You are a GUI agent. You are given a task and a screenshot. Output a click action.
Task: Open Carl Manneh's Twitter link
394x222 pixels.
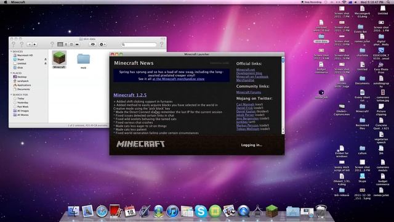coord(245,104)
